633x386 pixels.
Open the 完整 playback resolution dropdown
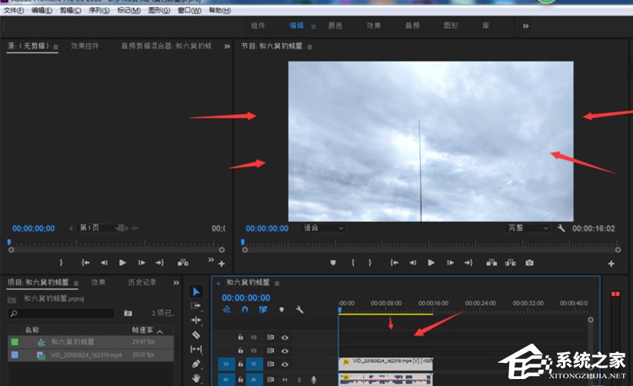coord(528,228)
